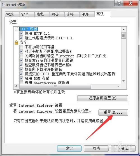
Task: Close the Internet 选项 dialog
Action: click(x=130, y=3)
